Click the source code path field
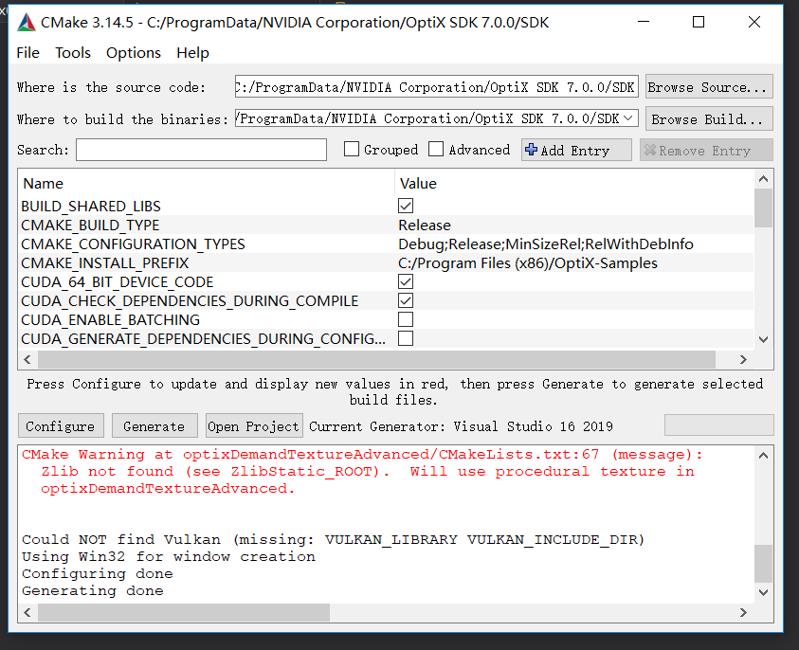 point(437,86)
